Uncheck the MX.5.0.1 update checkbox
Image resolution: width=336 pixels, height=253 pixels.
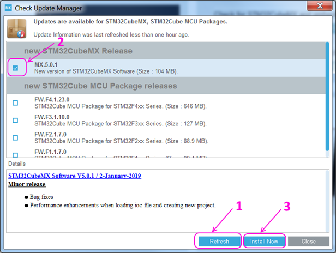click(15, 68)
